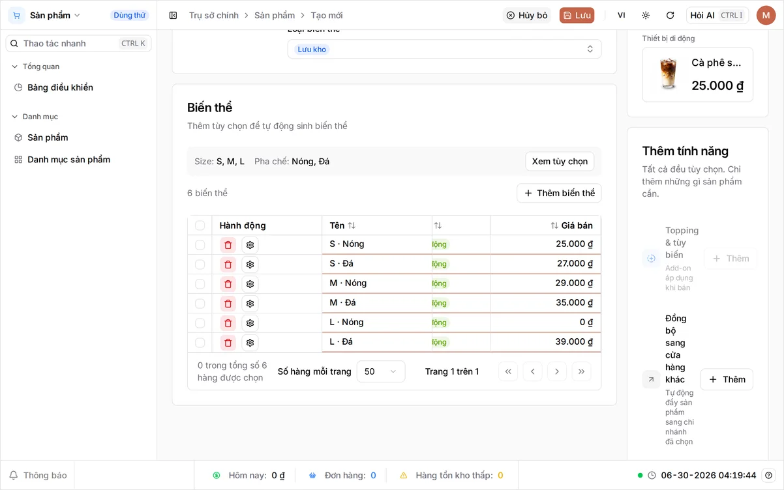Collapse the Danh mục section
The image size is (784, 490).
(x=35, y=117)
